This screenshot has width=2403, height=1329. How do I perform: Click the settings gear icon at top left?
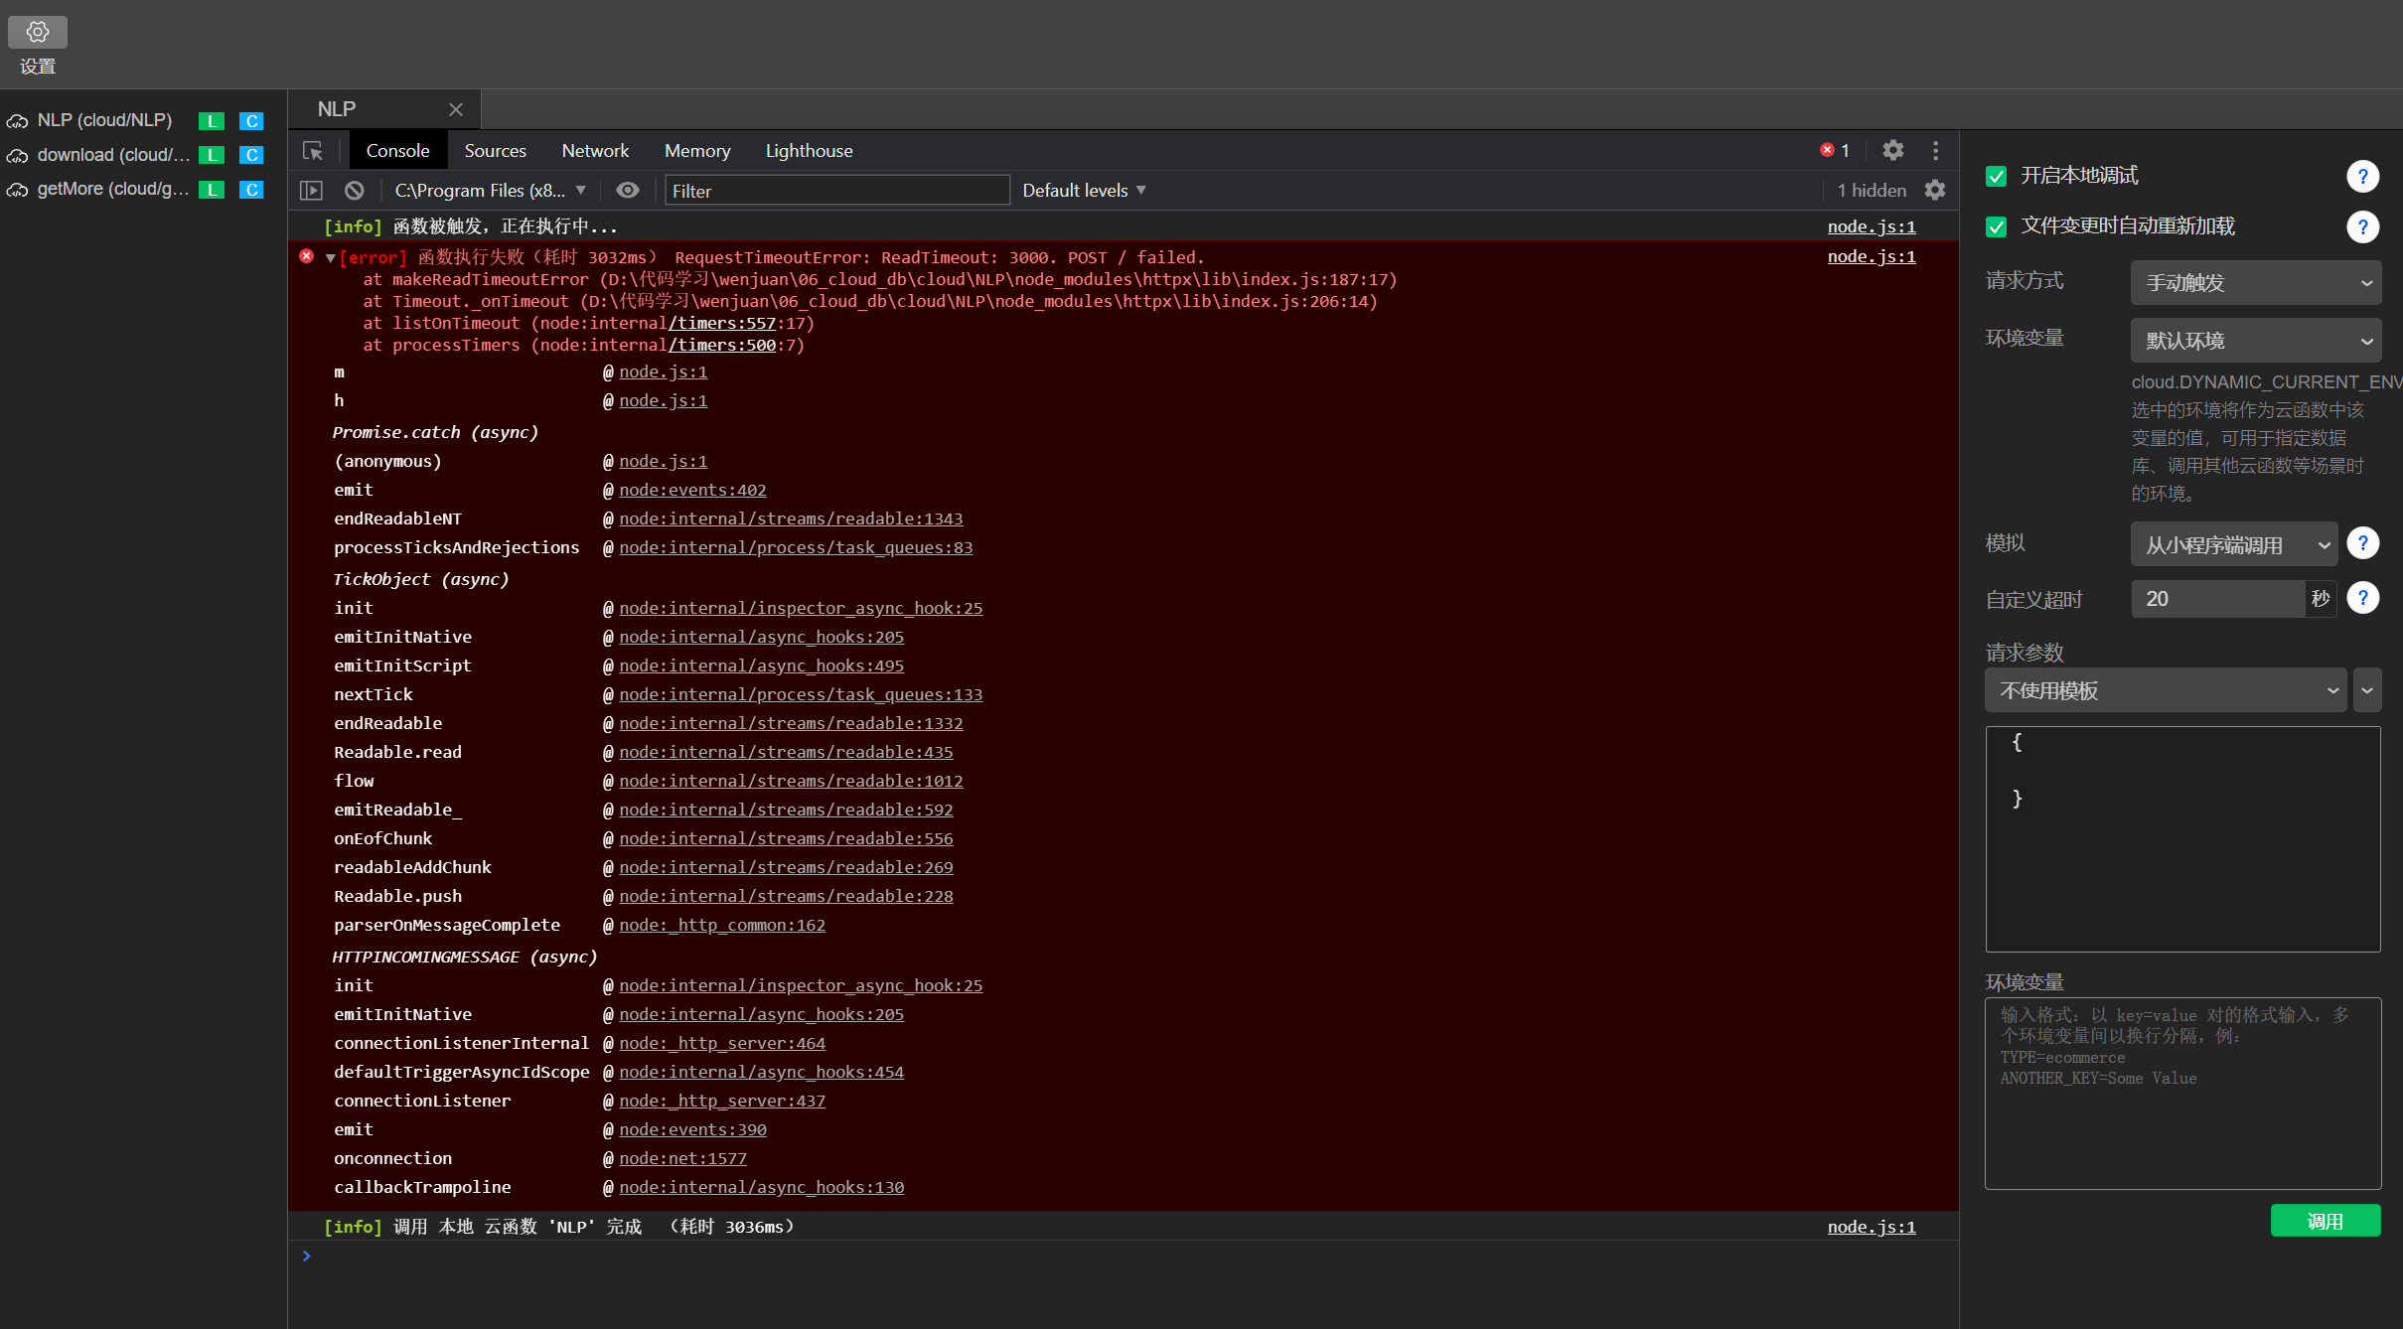pyautogui.click(x=38, y=32)
